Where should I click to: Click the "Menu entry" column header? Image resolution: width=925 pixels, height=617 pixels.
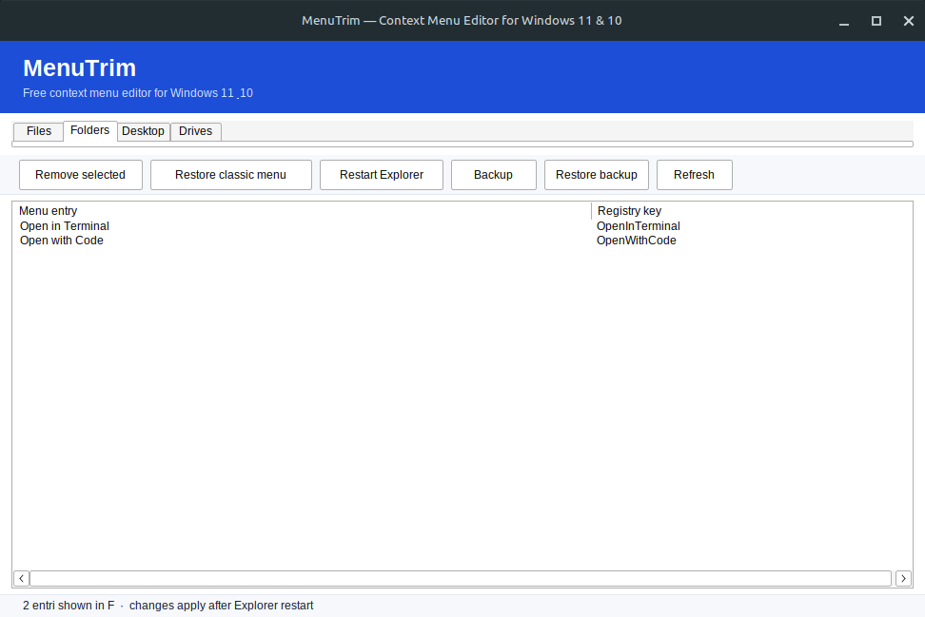[302, 211]
